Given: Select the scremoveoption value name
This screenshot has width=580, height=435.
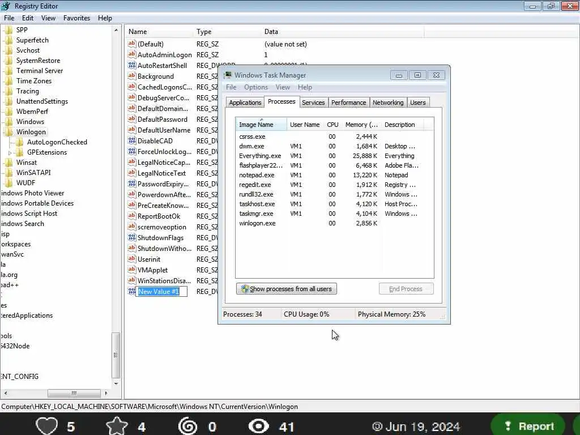Looking at the screenshot, I should 161,227.
